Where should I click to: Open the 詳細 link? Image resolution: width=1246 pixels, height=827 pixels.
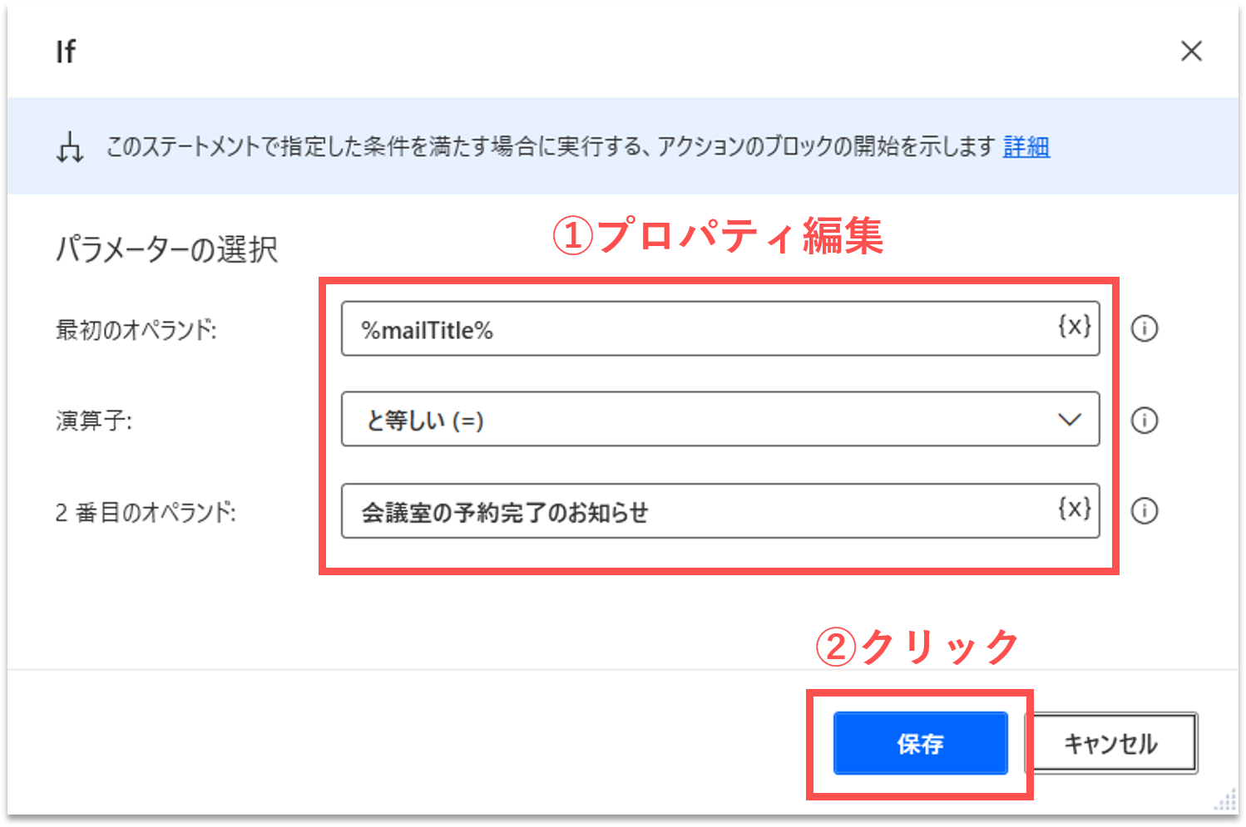1026,147
